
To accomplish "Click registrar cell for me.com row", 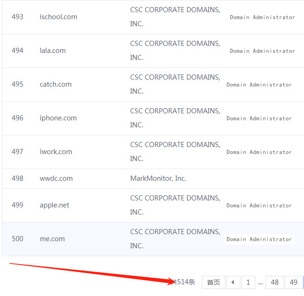I will (175, 239).
